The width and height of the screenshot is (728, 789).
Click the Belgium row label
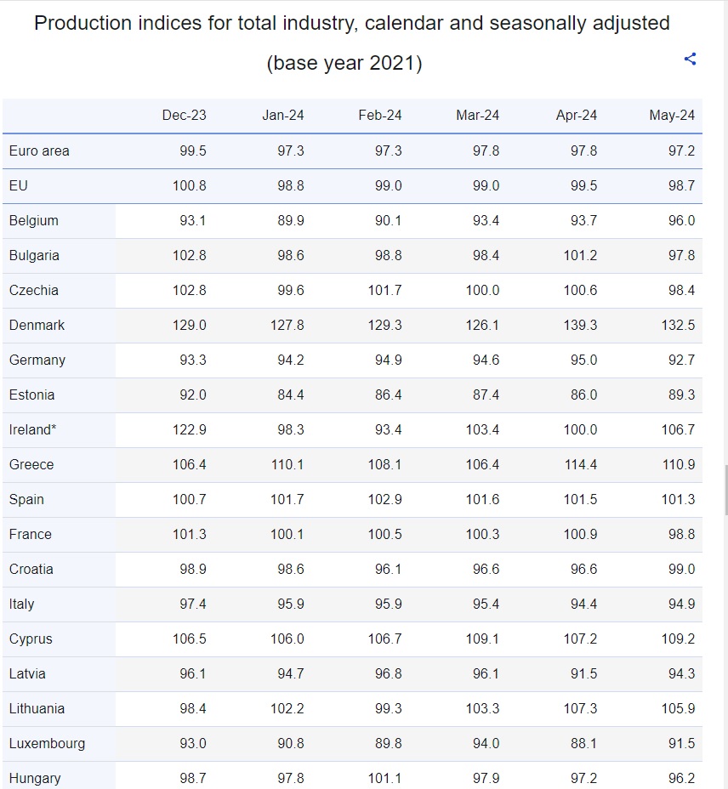[34, 220]
